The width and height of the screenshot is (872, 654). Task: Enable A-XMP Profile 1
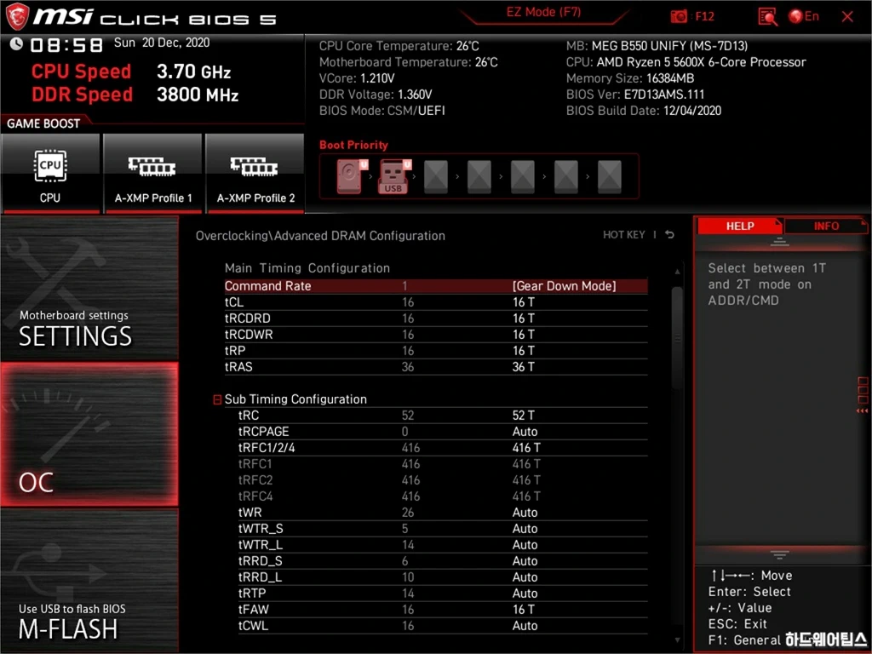pos(153,174)
